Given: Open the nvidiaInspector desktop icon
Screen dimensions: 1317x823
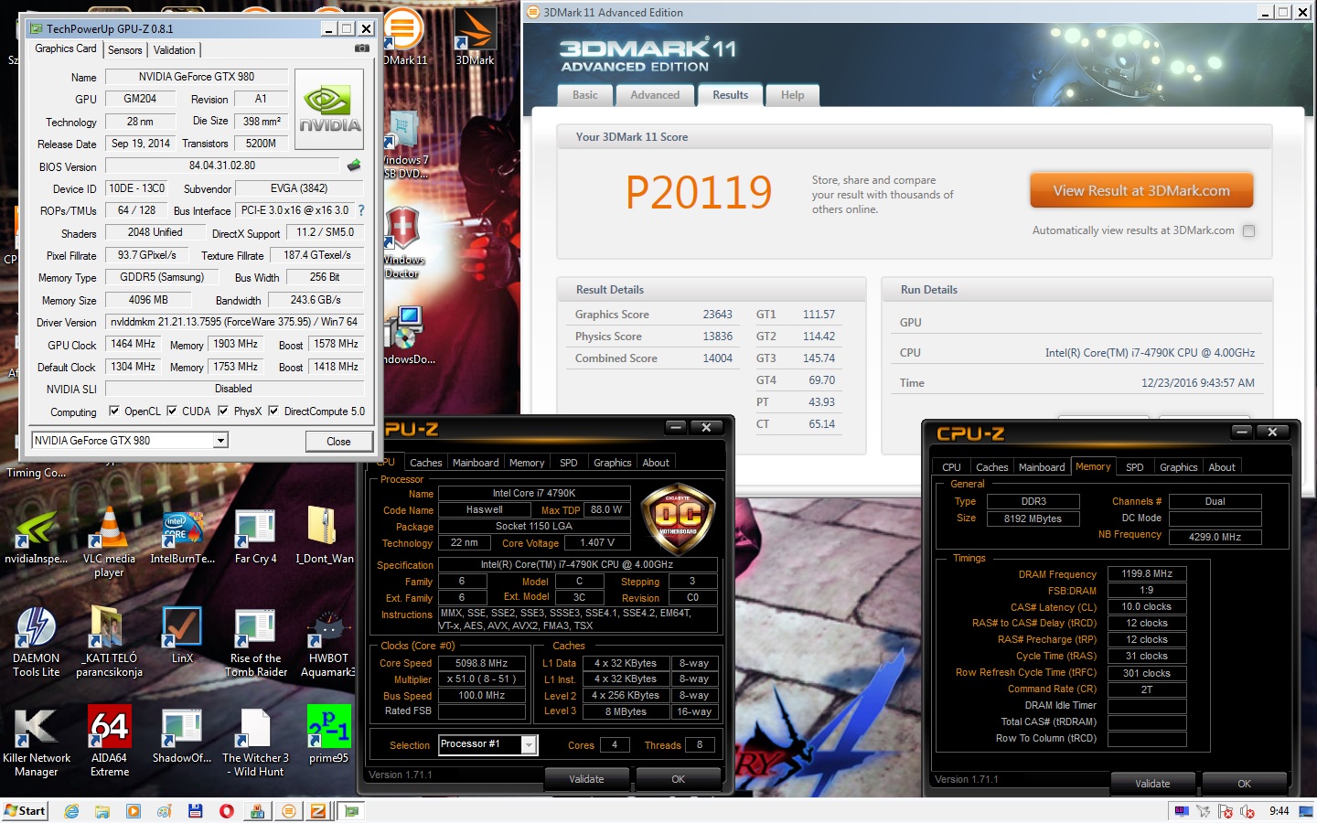Looking at the screenshot, I should point(37,536).
